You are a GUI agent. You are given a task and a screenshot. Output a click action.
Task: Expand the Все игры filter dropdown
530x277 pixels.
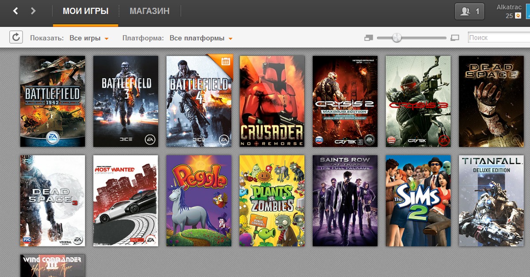tap(89, 38)
